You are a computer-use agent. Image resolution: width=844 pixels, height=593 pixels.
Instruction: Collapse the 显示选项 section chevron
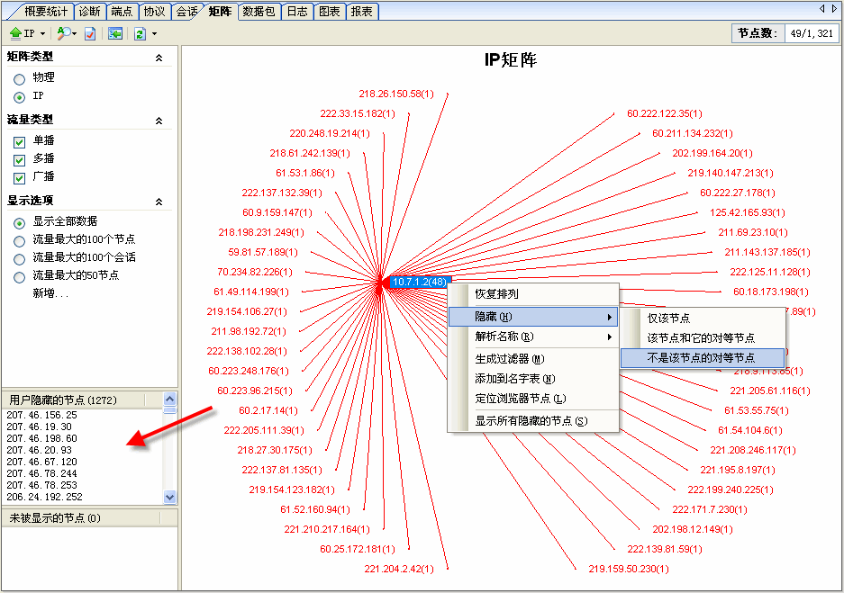[159, 202]
